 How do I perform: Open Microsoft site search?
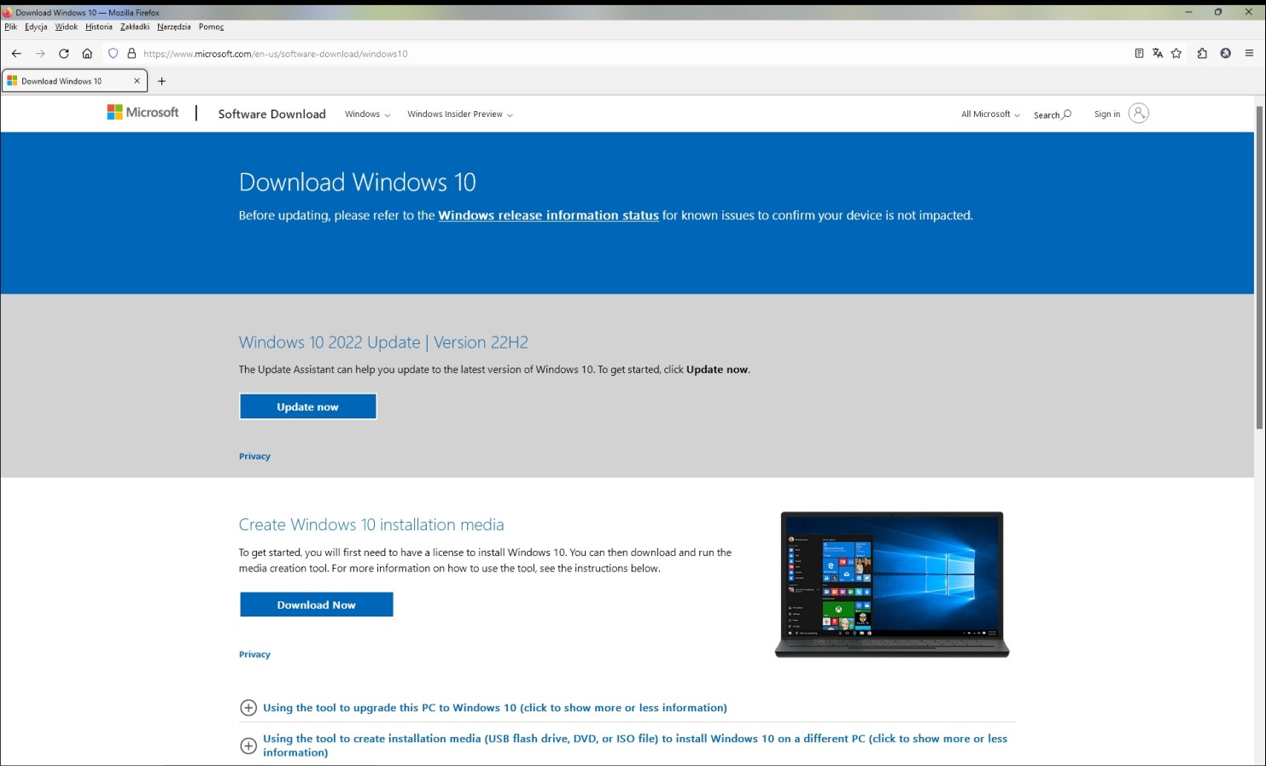tap(1052, 114)
